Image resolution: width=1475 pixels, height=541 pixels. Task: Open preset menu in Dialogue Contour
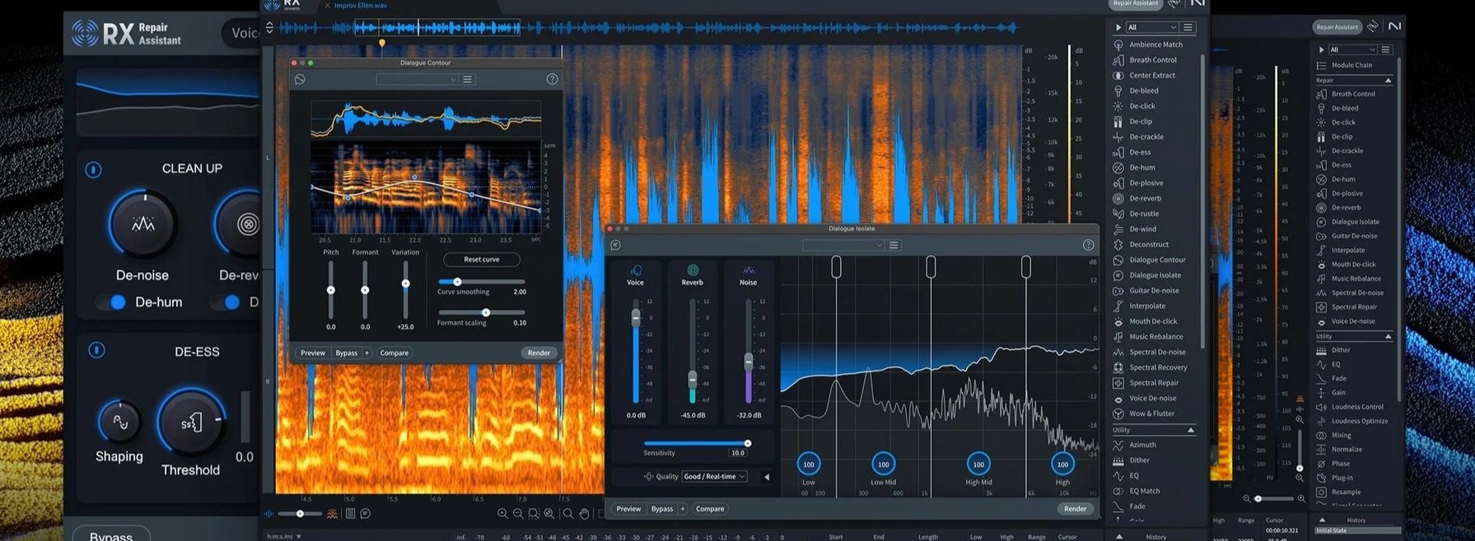(x=467, y=79)
